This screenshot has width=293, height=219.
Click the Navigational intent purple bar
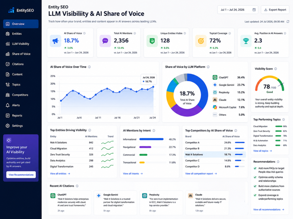click(x=145, y=147)
